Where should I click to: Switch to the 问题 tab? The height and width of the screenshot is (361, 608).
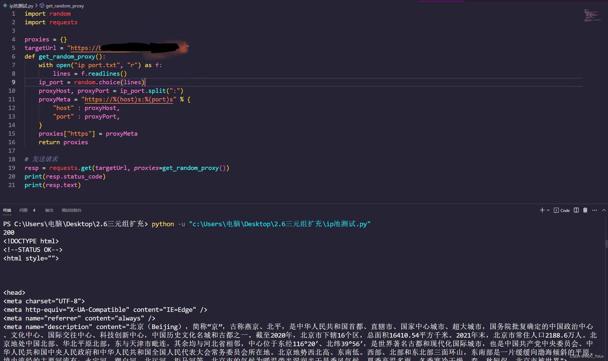click(x=23, y=210)
